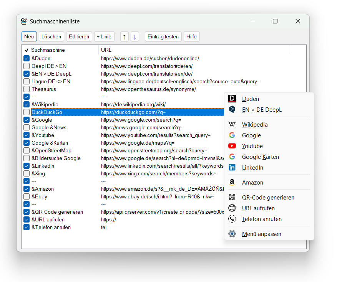Move entry up with the up arrow button
Image resolution: width=337 pixels, height=282 pixels.
click(x=124, y=37)
